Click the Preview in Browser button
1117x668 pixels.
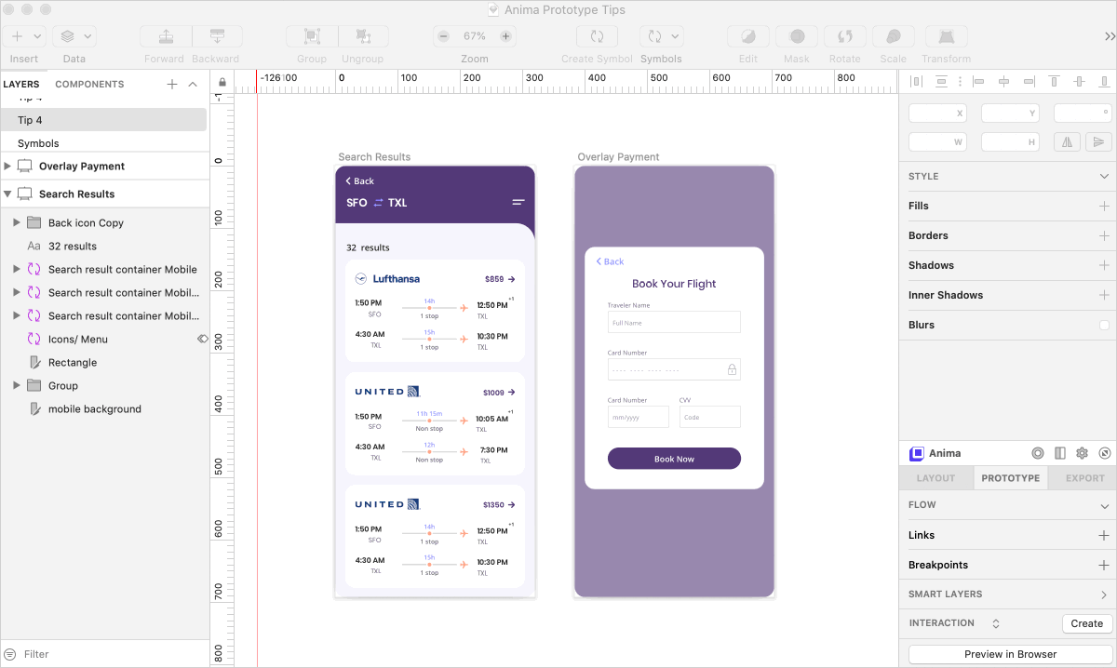(1010, 654)
